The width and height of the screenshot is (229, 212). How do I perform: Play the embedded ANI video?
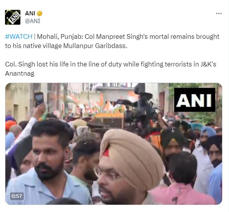coord(114,144)
